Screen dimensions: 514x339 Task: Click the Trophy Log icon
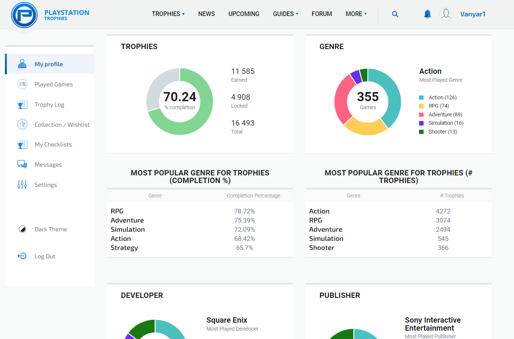point(22,105)
